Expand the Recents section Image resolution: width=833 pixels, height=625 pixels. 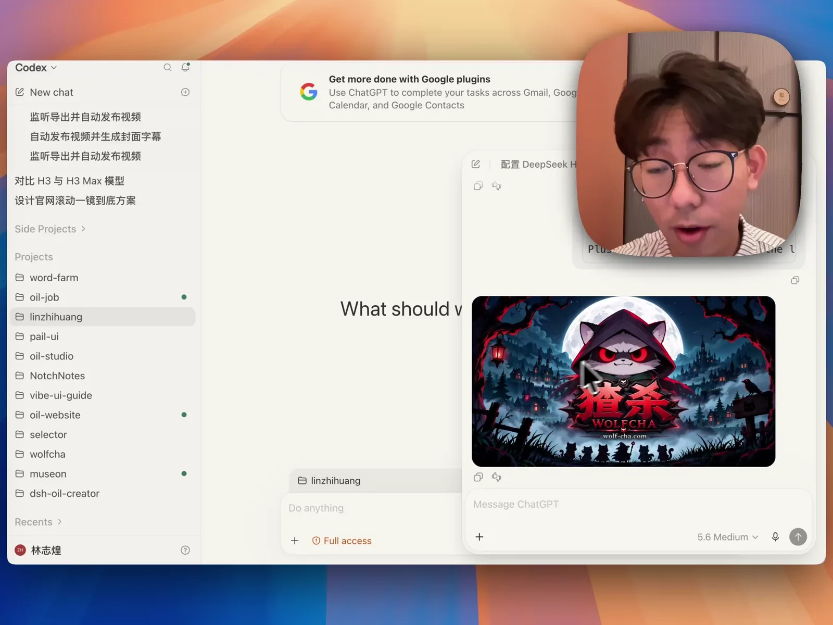click(x=39, y=522)
